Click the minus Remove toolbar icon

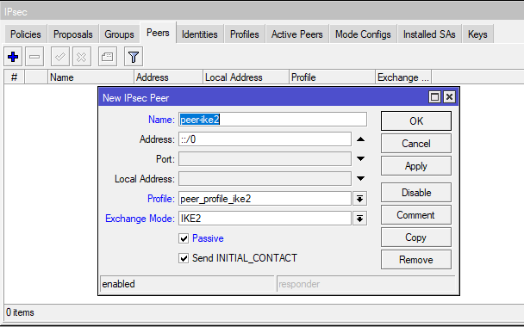(34, 57)
